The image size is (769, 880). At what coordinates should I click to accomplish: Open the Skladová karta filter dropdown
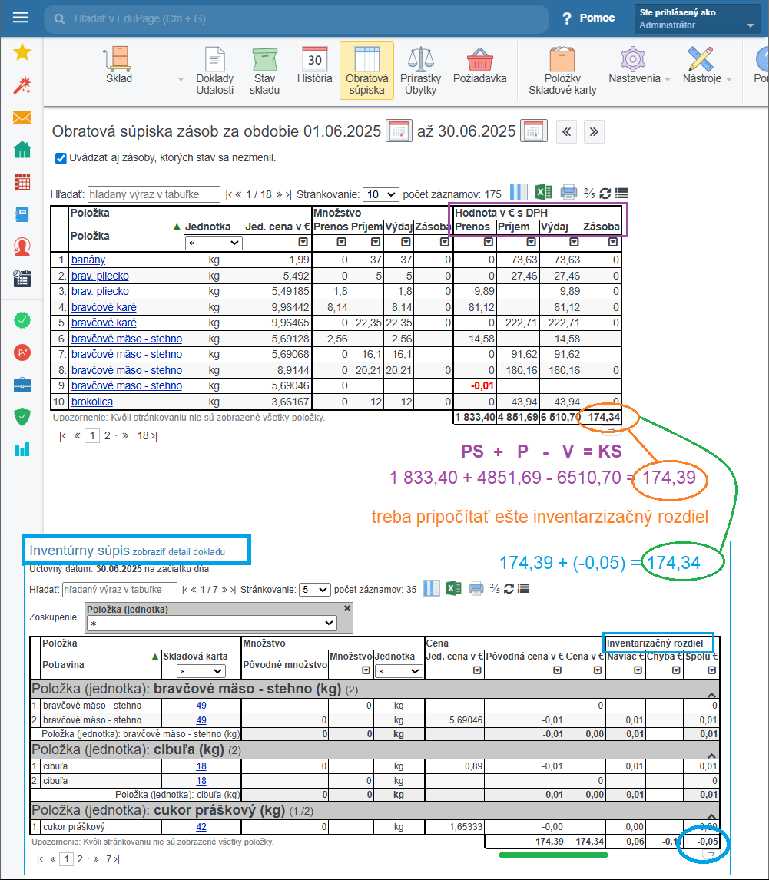201,670
